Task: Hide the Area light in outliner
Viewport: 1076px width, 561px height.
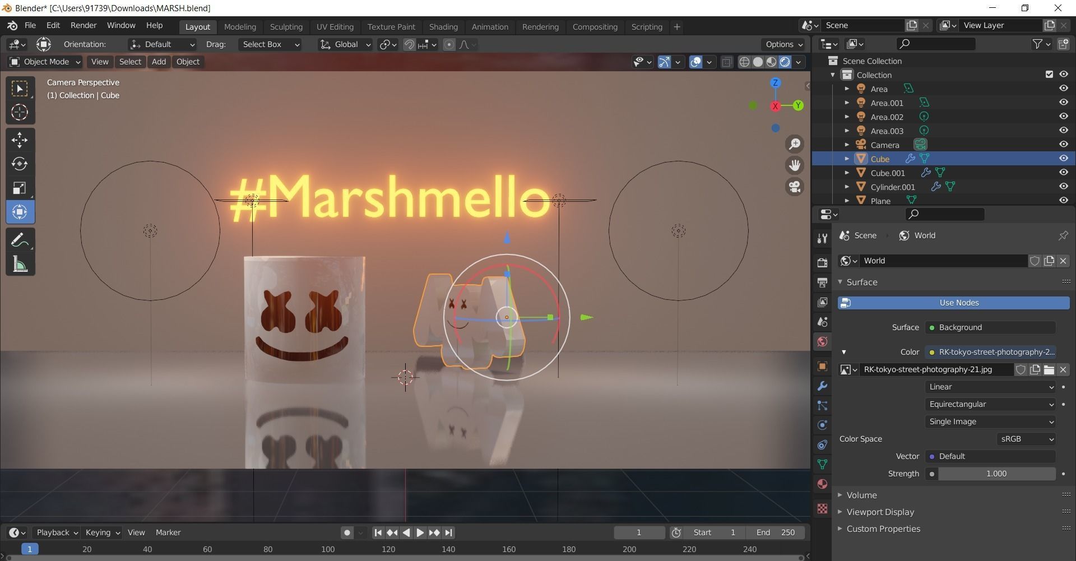Action: (x=1063, y=89)
